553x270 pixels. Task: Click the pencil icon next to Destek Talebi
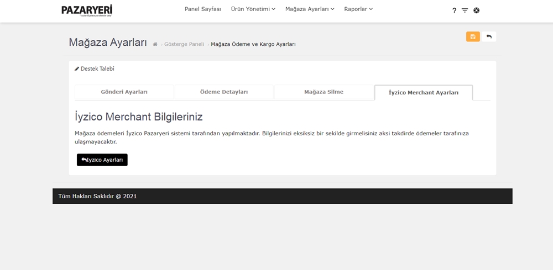coord(77,69)
